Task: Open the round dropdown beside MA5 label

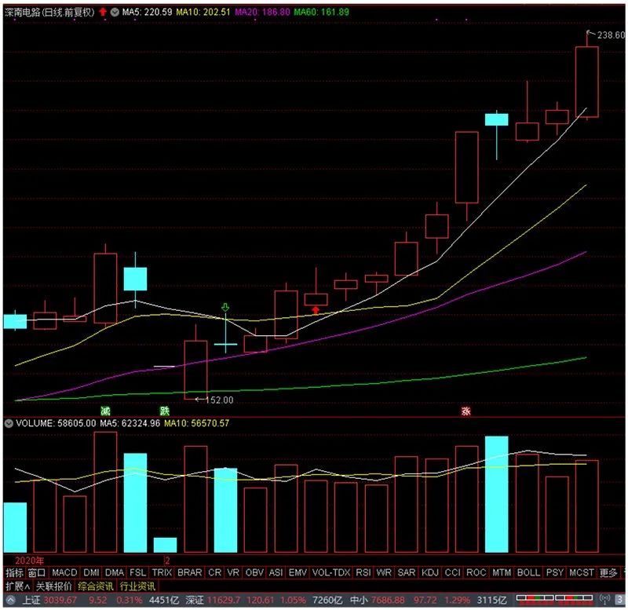Action: pos(115,12)
